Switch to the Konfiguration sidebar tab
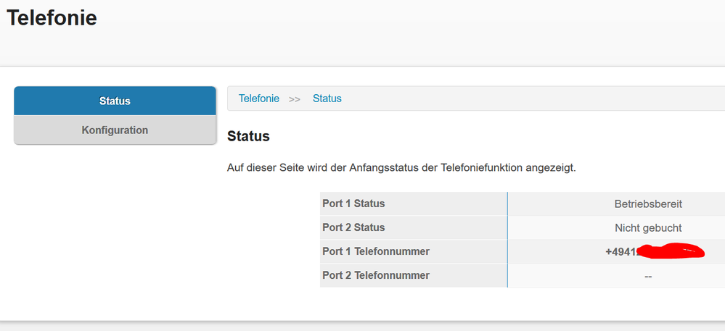 115,130
